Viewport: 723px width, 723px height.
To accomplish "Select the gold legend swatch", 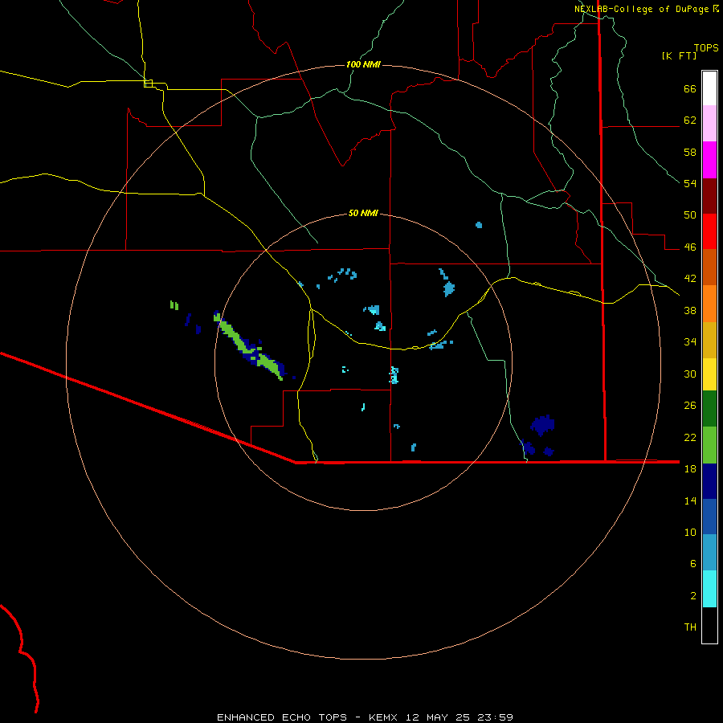I will click(709, 340).
